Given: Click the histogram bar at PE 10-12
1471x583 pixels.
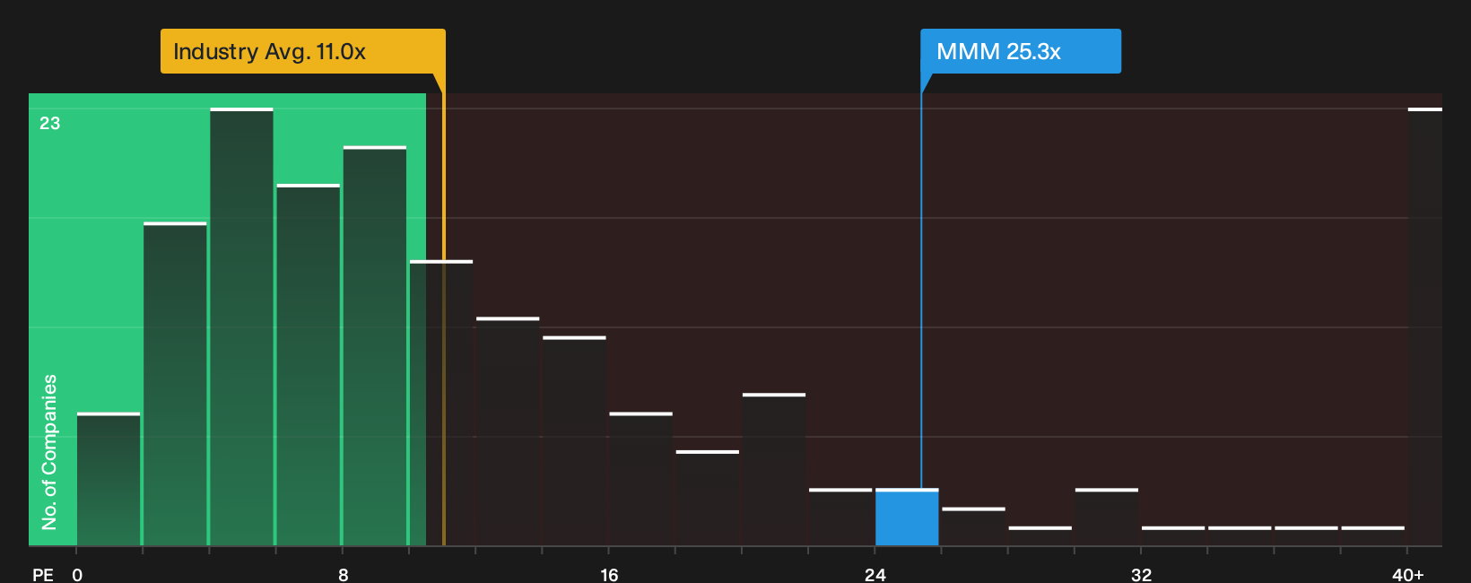Looking at the screenshot, I should pos(441,403).
